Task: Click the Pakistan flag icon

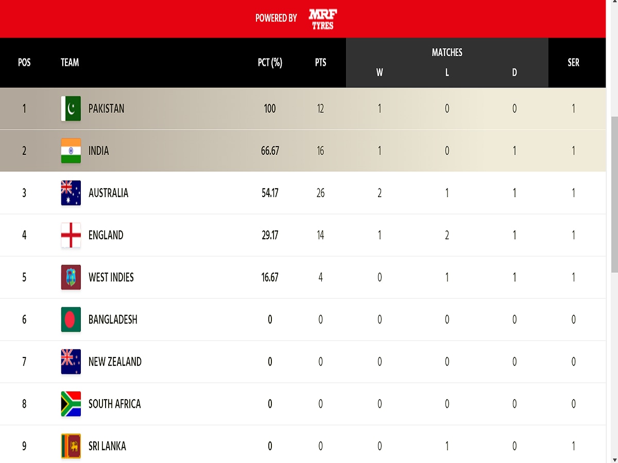Action: click(x=71, y=109)
